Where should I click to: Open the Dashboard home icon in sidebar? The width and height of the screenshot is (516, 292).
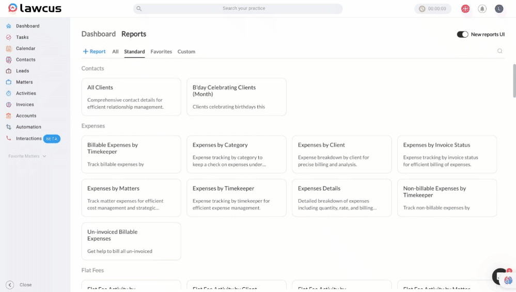[9, 26]
